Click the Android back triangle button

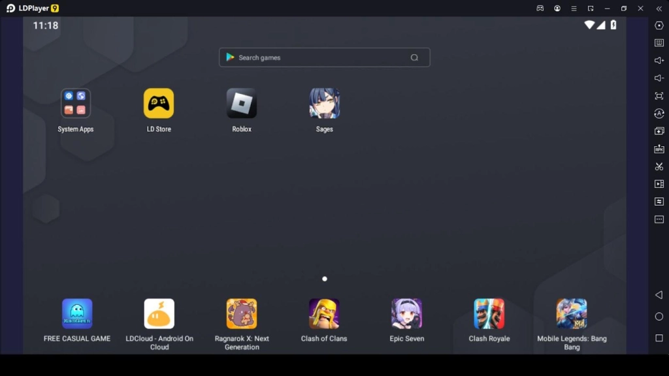(x=659, y=295)
